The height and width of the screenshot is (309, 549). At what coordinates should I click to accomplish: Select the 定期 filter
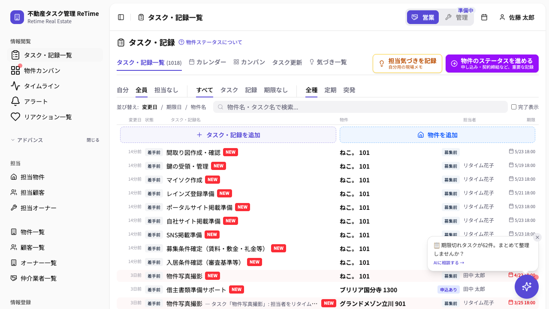(x=330, y=90)
